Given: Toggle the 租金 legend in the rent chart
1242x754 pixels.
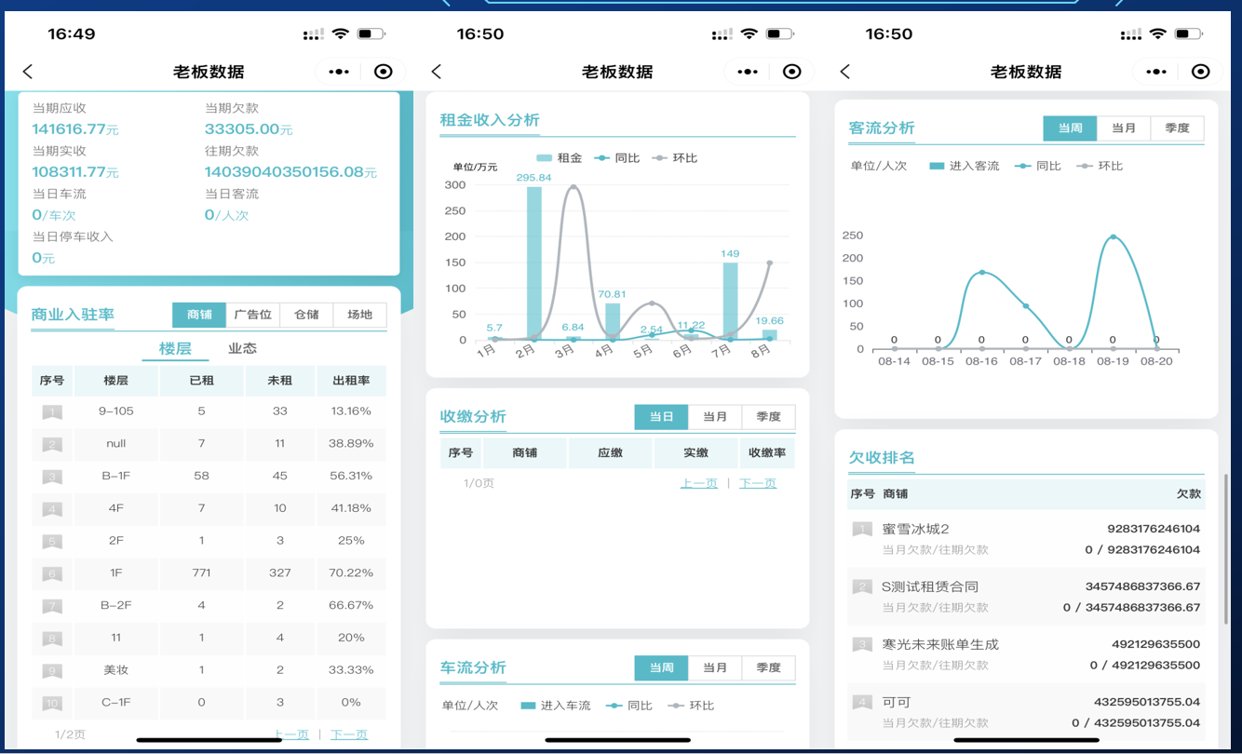Looking at the screenshot, I should point(559,158).
